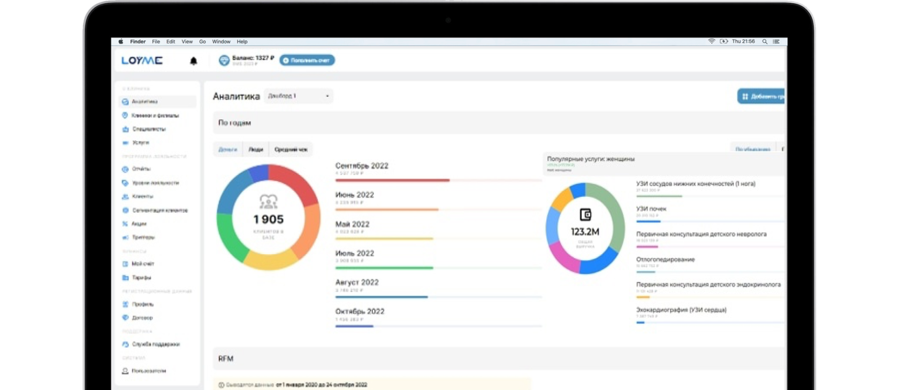Click the balance shield icon
Image resolution: width=899 pixels, height=390 pixels.
[x=224, y=60]
